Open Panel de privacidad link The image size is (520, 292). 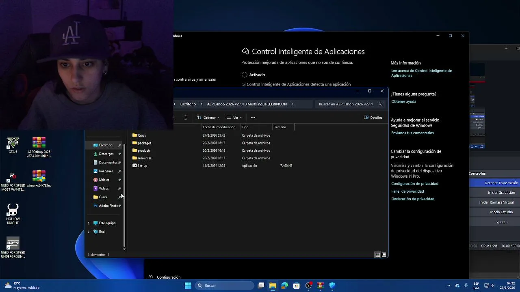point(407,191)
